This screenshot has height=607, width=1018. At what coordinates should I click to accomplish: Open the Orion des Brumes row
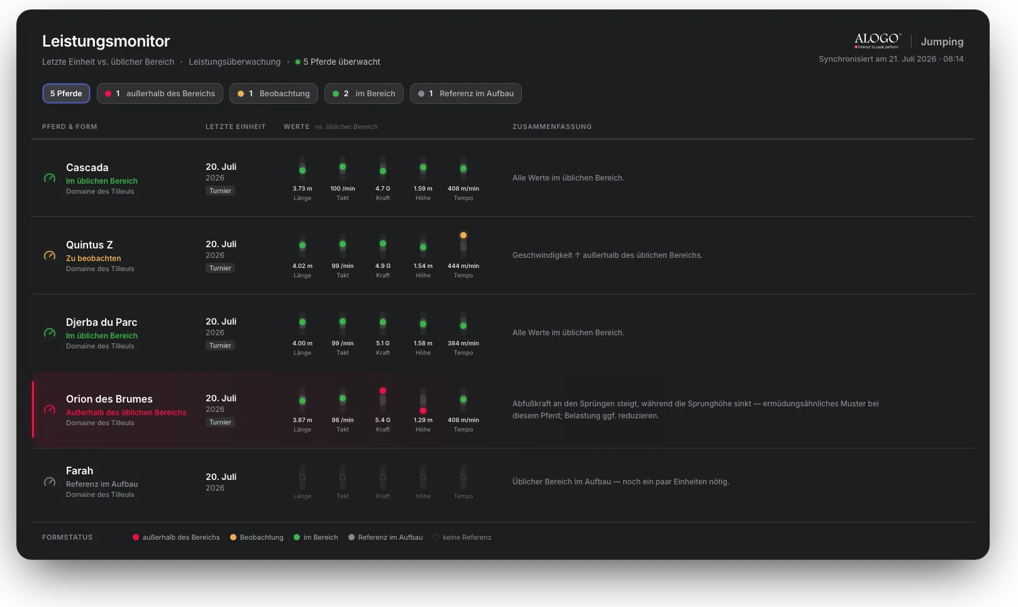tap(503, 410)
